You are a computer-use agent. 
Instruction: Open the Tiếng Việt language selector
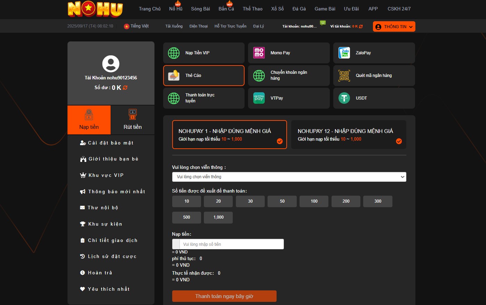tap(136, 26)
